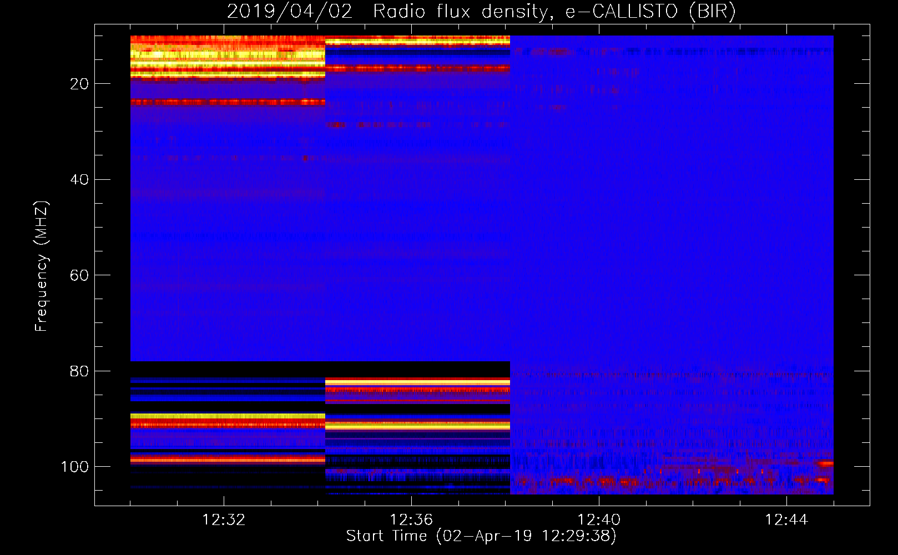The width and height of the screenshot is (898, 555).
Task: Click the 60 MHz frequency tick label
Action: (x=79, y=276)
